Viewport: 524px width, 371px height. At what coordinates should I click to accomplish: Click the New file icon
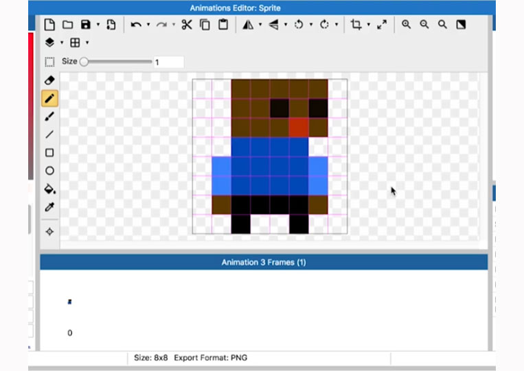tap(49, 25)
